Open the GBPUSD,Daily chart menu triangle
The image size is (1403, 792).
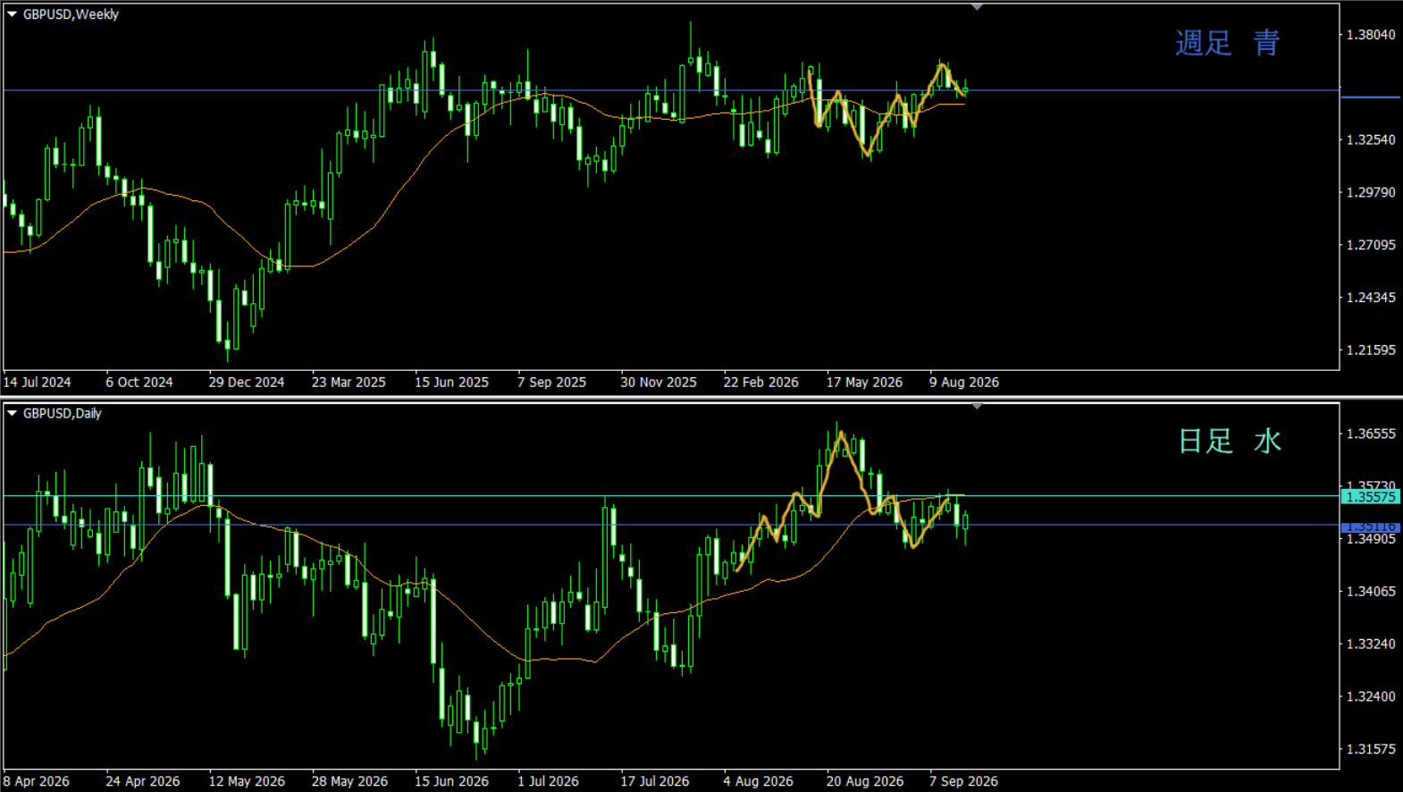coord(13,413)
